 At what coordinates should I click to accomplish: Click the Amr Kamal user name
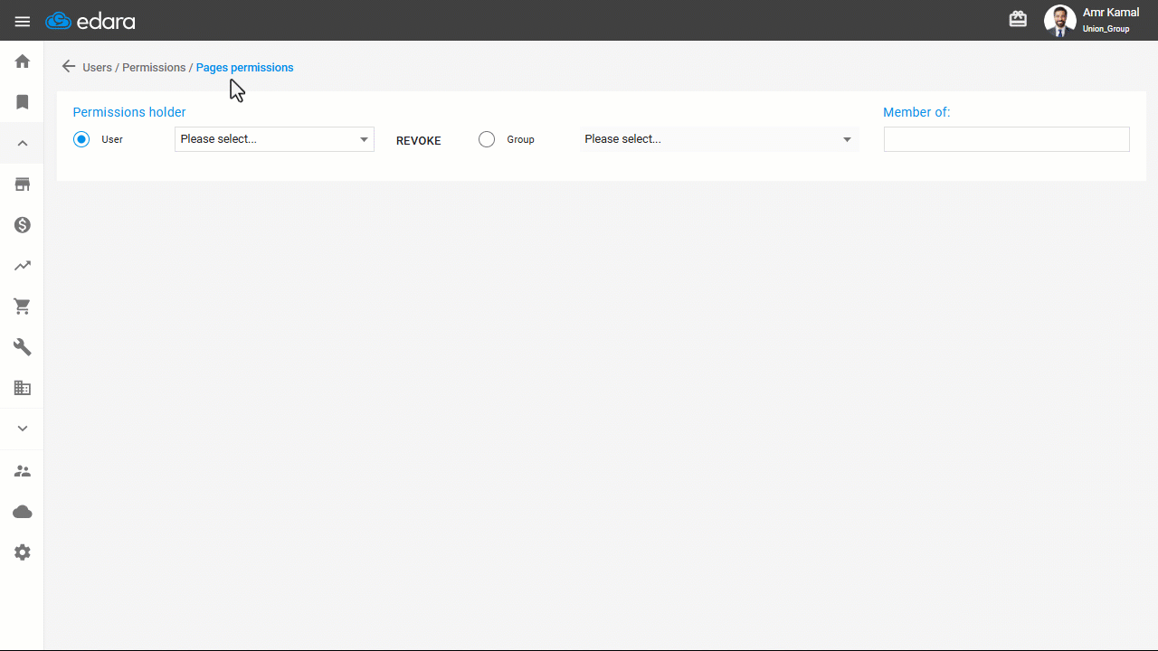click(1111, 13)
